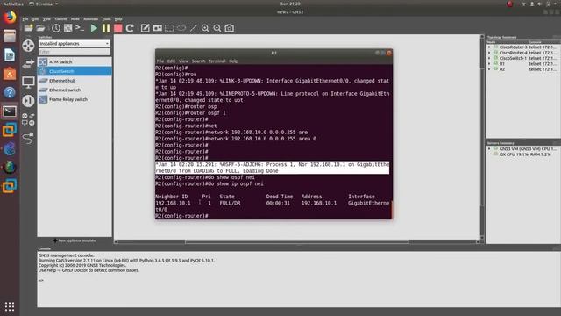Browse switches in device sidebar
Image resolution: width=561 pixels, height=316 pixels.
[x=28, y=64]
